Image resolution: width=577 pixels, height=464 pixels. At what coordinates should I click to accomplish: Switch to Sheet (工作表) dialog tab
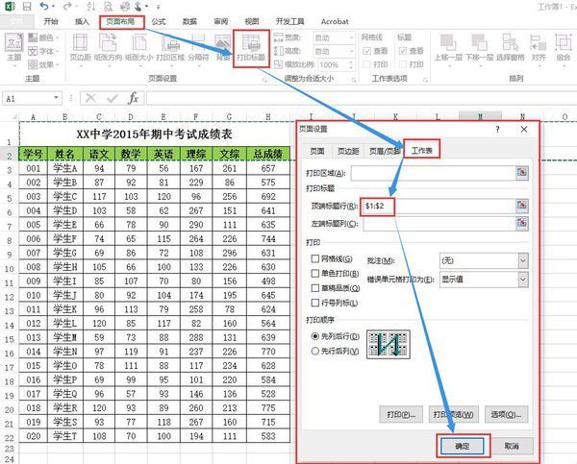(x=422, y=151)
